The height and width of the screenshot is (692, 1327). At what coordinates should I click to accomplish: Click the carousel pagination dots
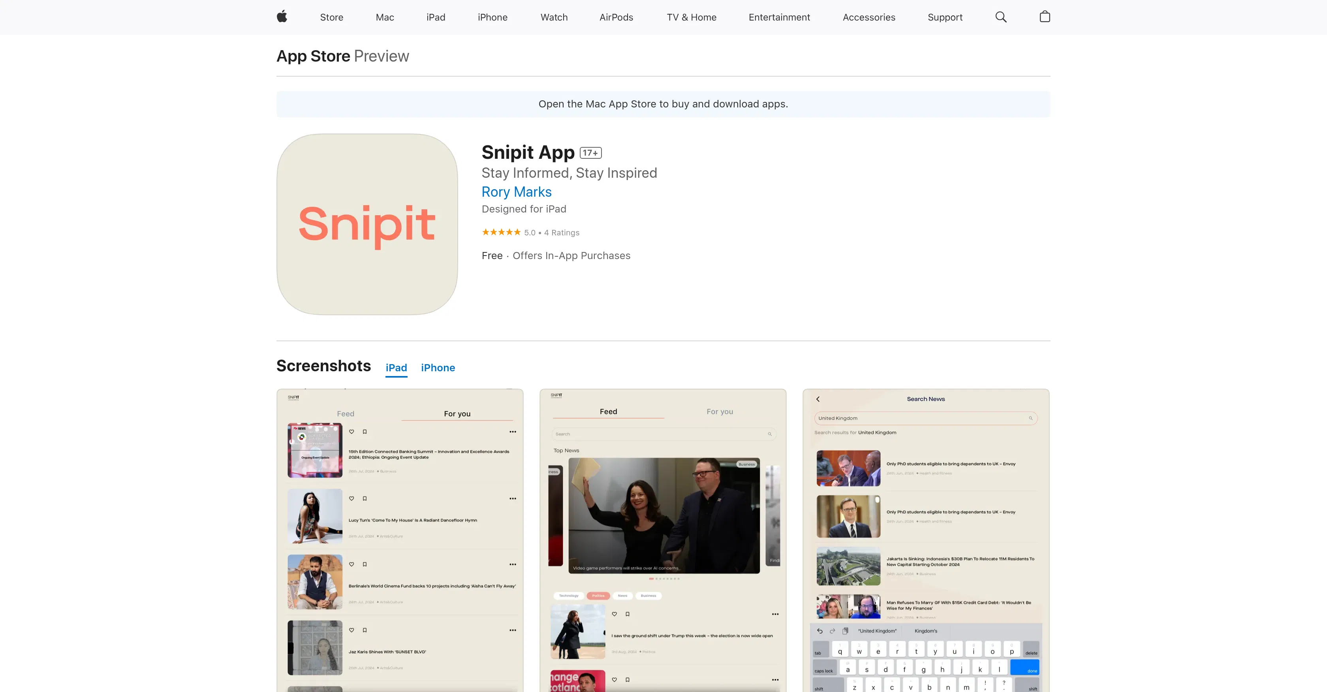[663, 579]
